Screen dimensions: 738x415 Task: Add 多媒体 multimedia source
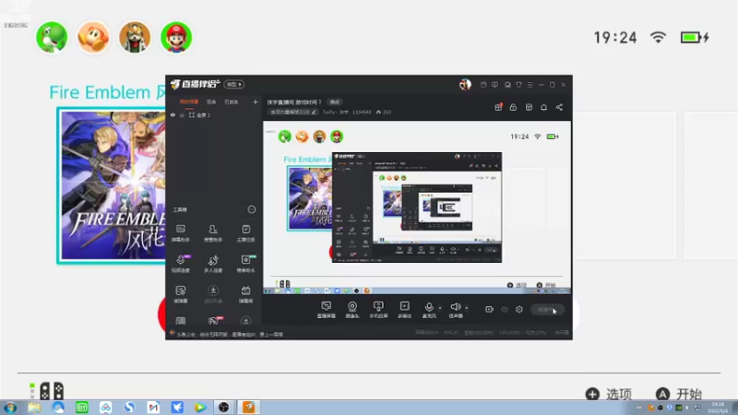[404, 310]
